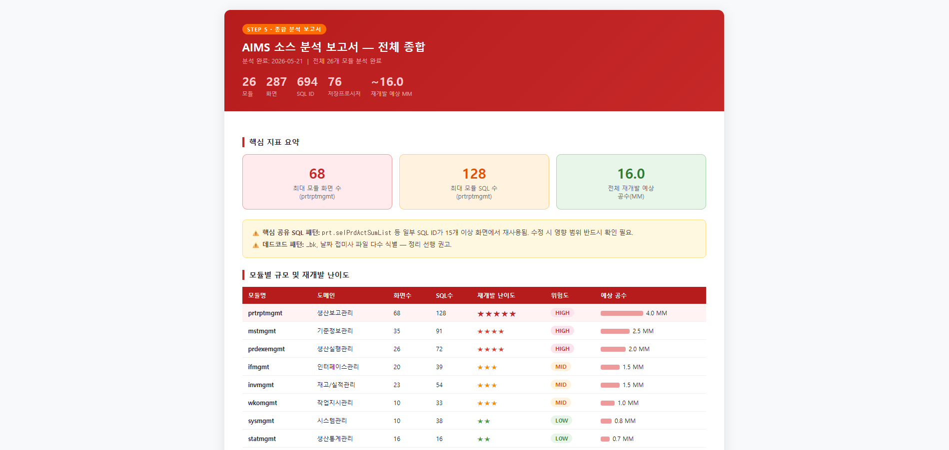Viewport: 949px width, 450px height.
Task: Click the 0.7 MM value in statmgmt row
Action: pyautogui.click(x=623, y=439)
